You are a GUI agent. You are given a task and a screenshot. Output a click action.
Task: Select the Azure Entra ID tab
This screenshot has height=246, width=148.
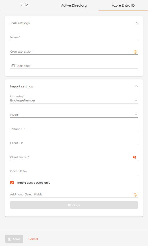point(123,5)
